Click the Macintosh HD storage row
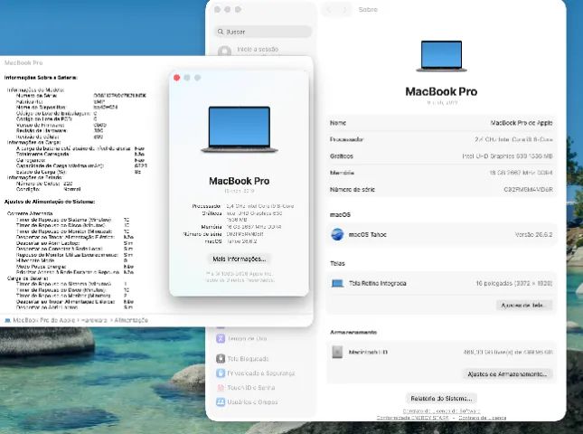Screen dimensions: 583x434 (441, 353)
